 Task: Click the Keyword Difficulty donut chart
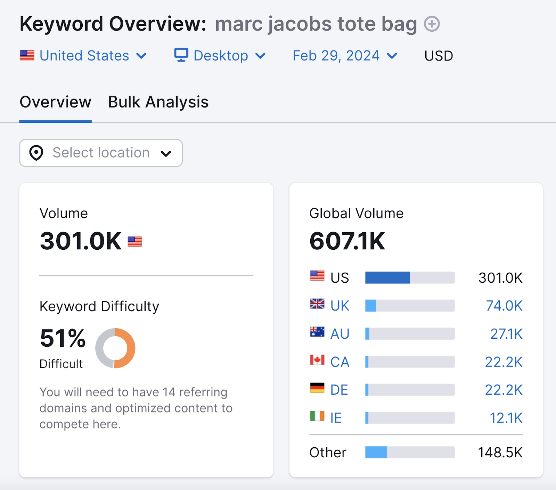[x=115, y=348]
